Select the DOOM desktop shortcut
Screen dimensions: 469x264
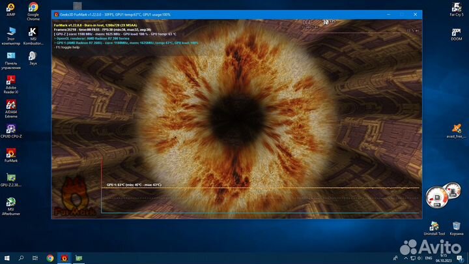(457, 34)
